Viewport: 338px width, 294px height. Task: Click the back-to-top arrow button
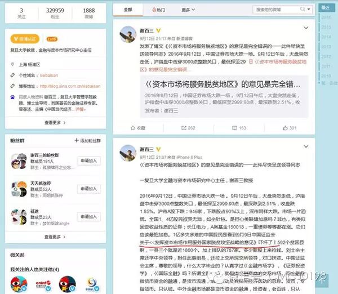322,280
